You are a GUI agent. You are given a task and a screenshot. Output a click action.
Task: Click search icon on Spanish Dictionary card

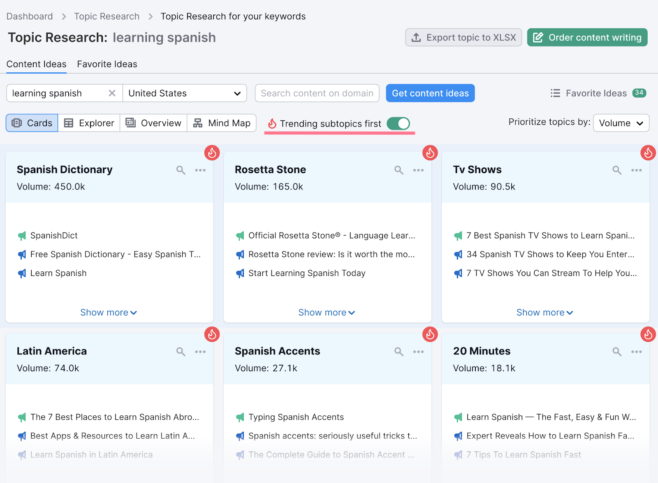pyautogui.click(x=181, y=170)
